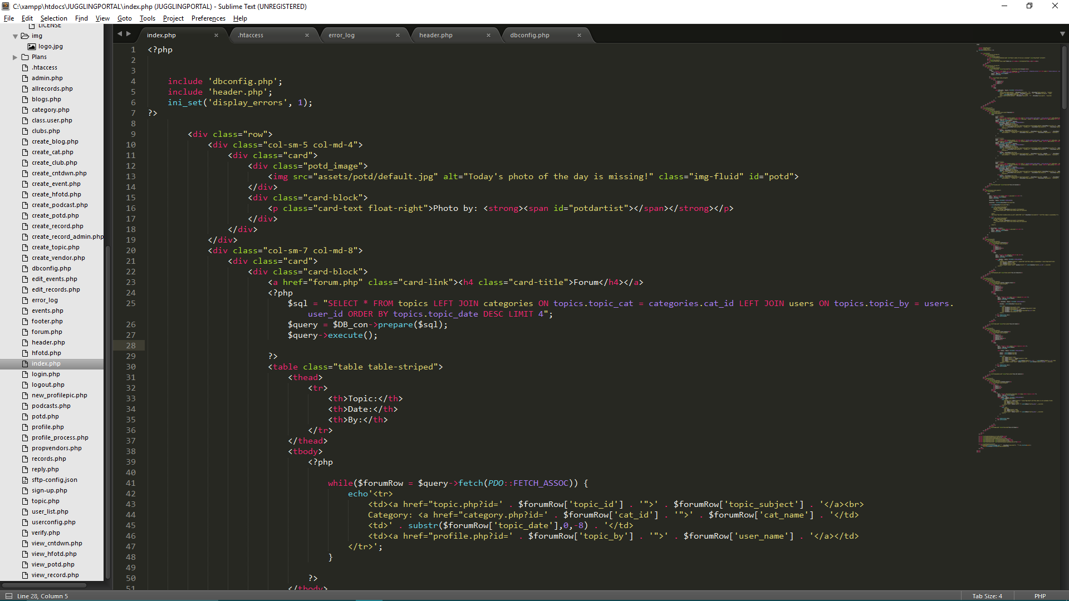Viewport: 1069px width, 601px height.
Task: Open login.php in editor
Action: point(46,373)
